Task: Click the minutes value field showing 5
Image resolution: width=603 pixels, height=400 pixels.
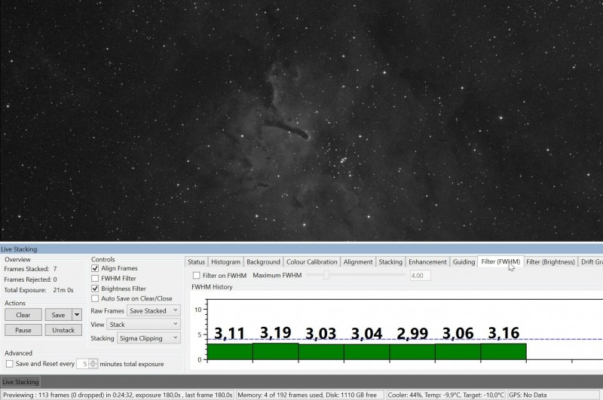Action: [x=83, y=364]
